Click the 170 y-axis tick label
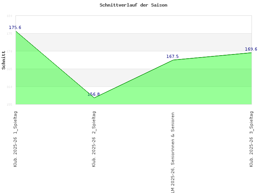This screenshot has width=267, height=193. 10,51
